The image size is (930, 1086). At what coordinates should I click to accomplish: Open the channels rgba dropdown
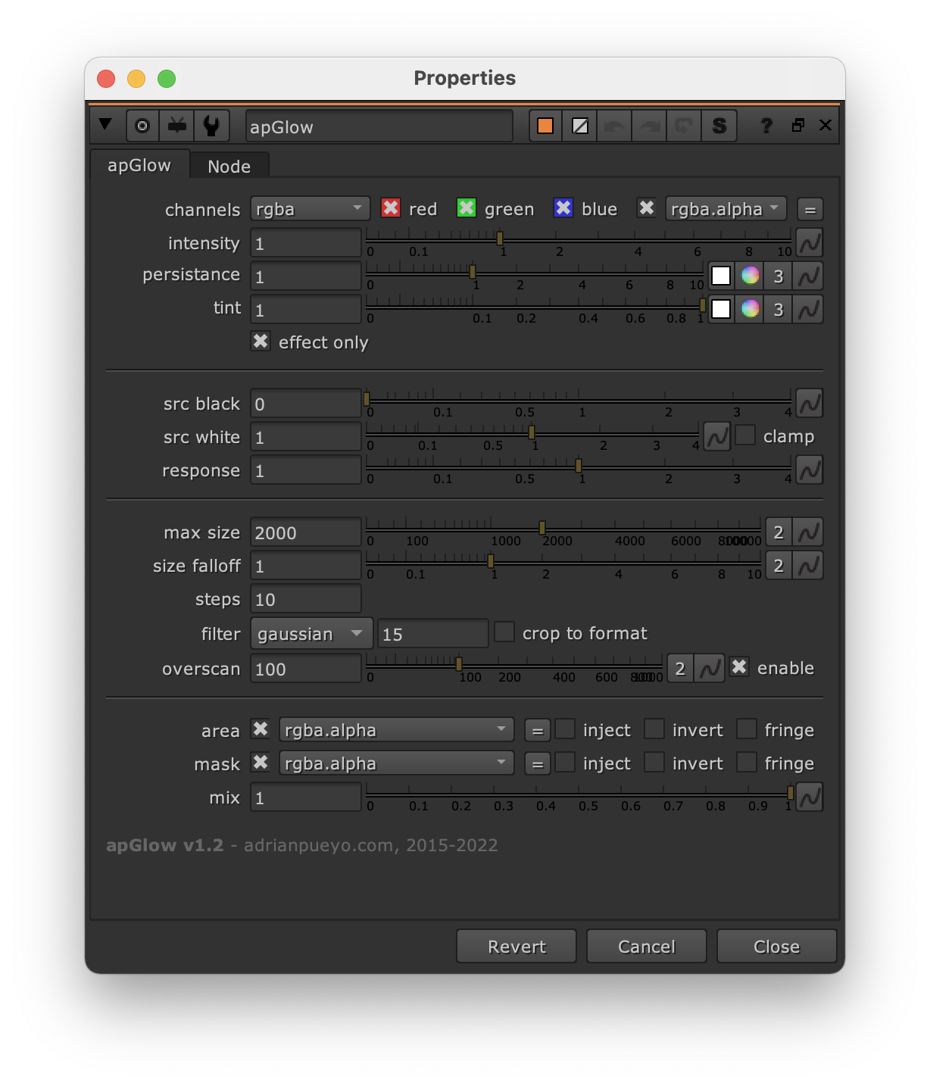(x=310, y=209)
